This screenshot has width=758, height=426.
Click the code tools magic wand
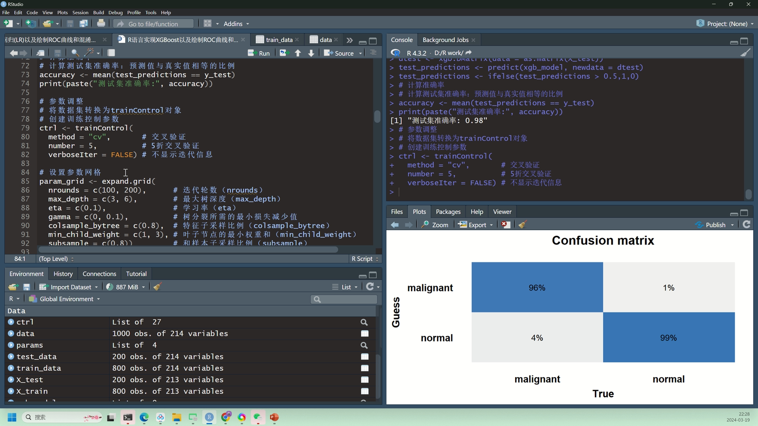click(89, 53)
